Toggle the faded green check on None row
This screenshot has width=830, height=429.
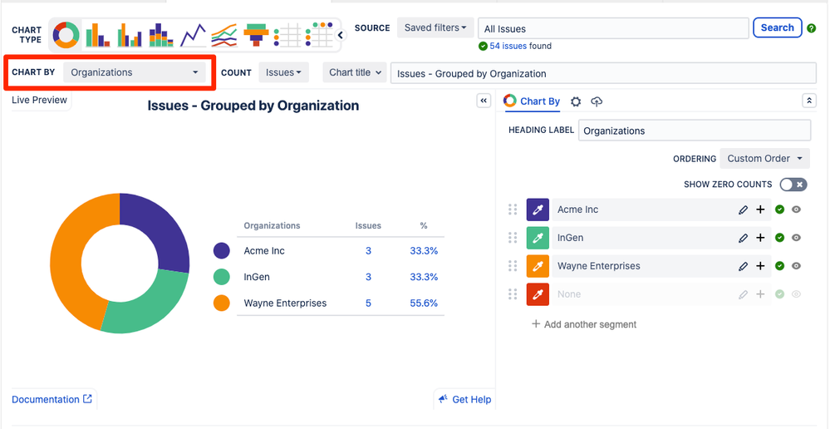[779, 294]
